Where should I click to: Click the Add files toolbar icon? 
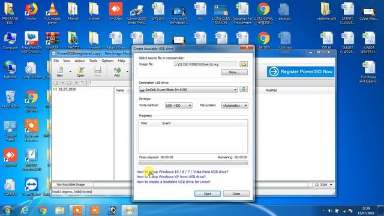click(117, 71)
